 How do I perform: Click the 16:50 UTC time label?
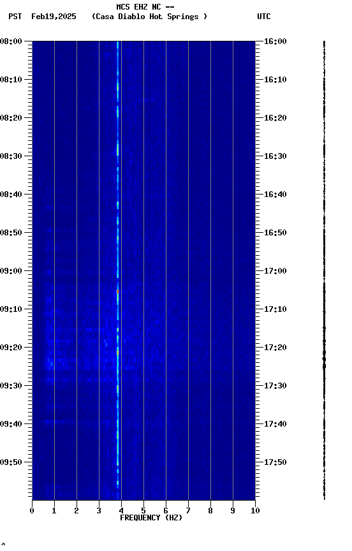pyautogui.click(x=275, y=233)
